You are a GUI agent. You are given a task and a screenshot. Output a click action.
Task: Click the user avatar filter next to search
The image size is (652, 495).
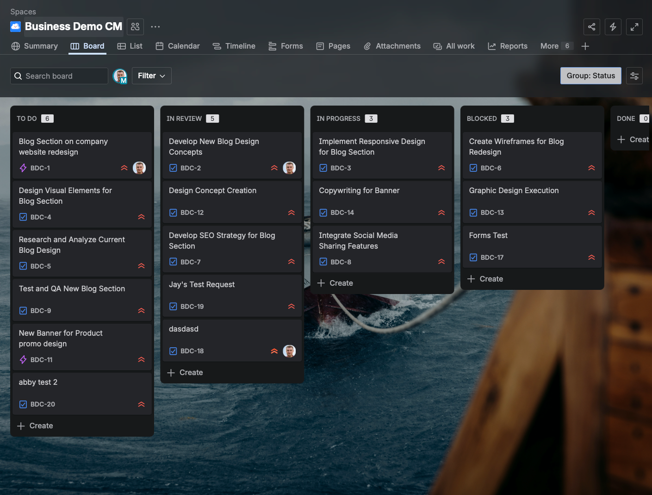click(120, 76)
